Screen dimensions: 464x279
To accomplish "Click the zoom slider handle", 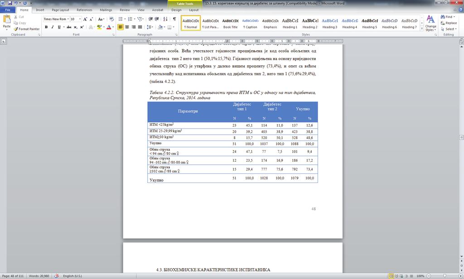I will [445, 276].
